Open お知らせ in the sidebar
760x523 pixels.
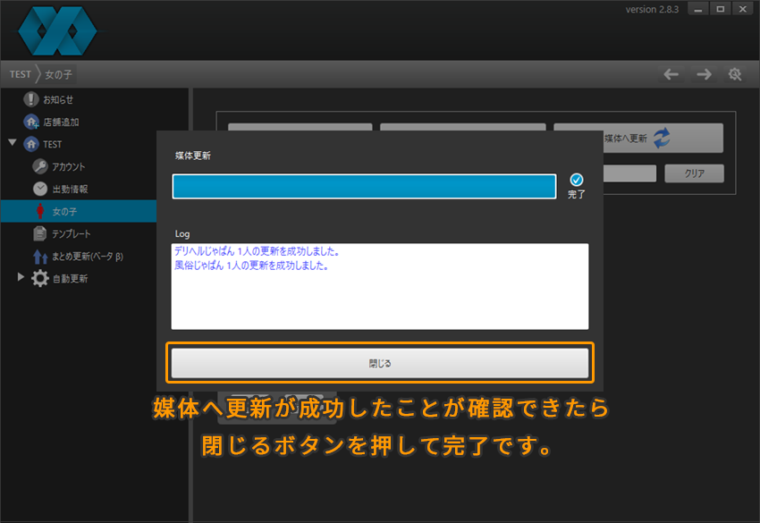(58, 100)
